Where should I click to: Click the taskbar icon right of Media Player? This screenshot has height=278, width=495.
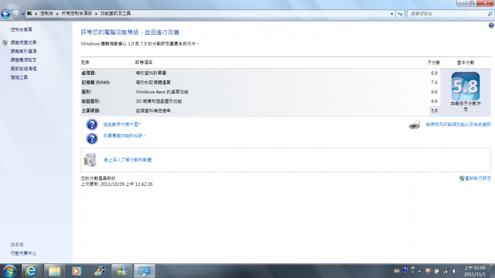99,271
